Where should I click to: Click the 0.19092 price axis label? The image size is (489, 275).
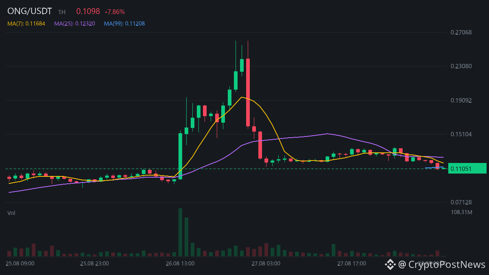(461, 100)
